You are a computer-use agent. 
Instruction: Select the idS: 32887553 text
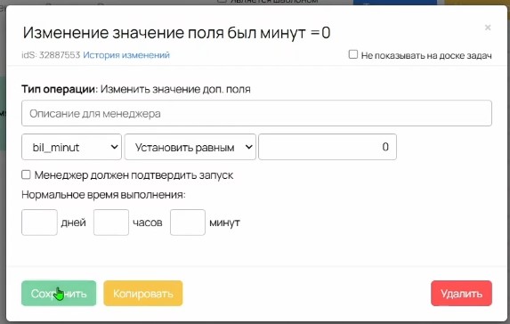click(x=51, y=55)
